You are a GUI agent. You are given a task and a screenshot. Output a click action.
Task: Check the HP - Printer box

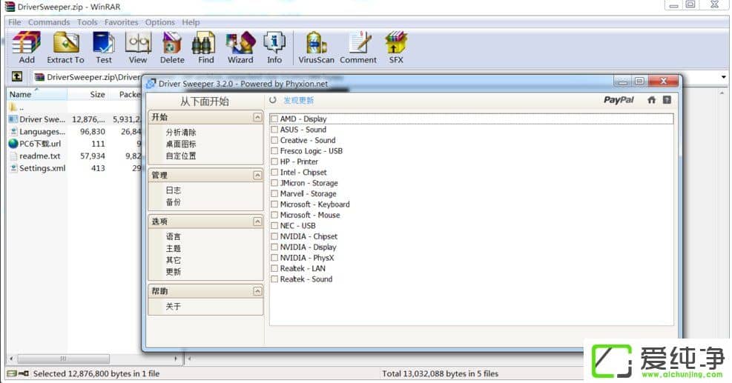pos(274,162)
